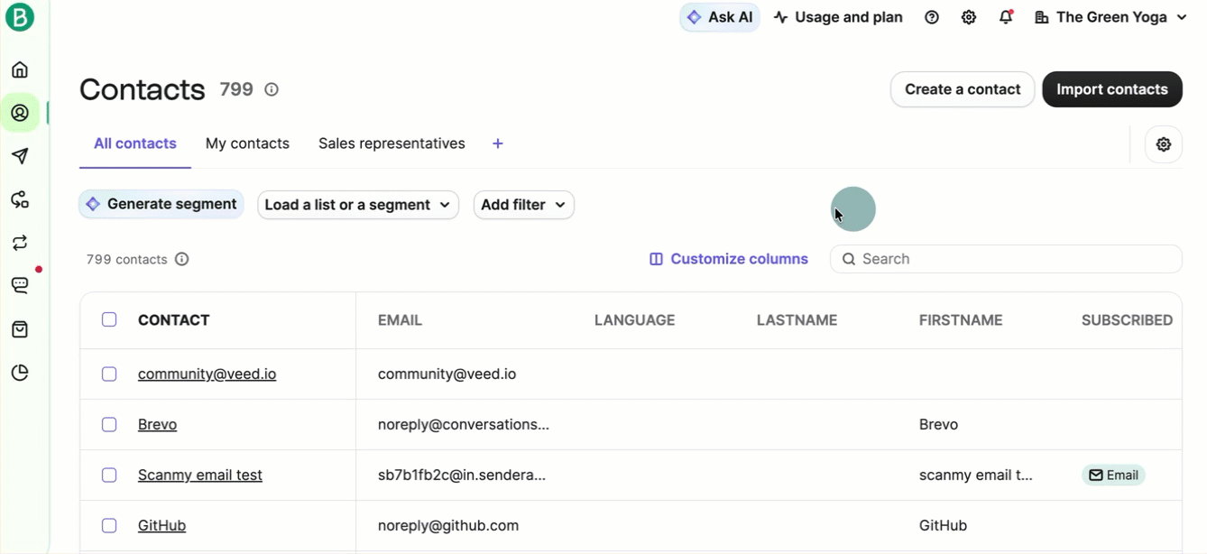Open Conversations chat icon in the sidebar
The image size is (1207, 554).
click(x=20, y=286)
